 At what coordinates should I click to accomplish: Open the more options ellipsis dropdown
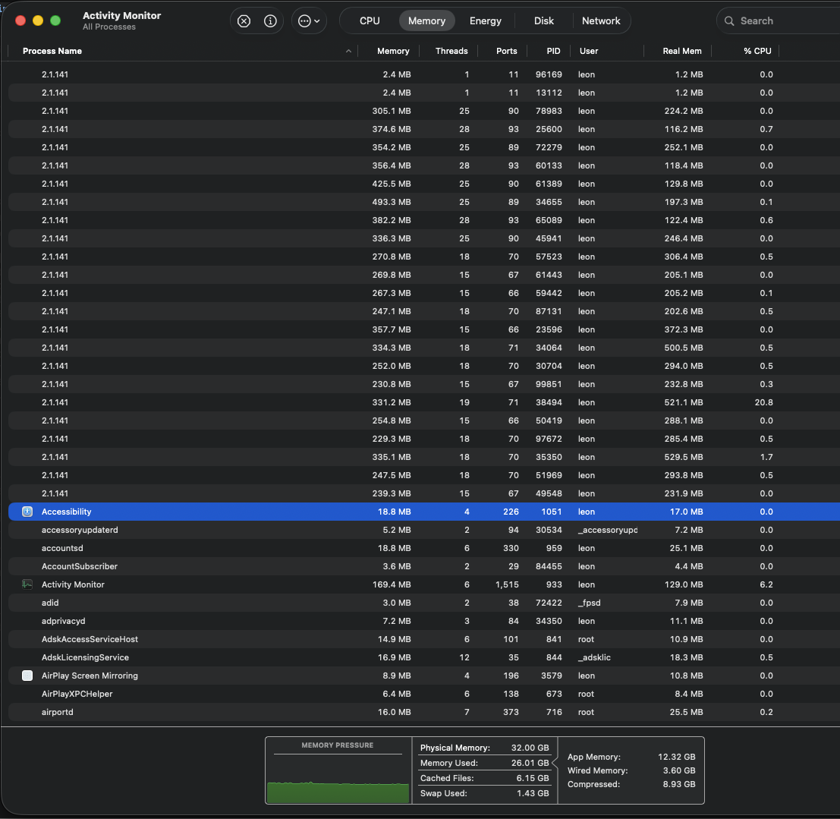[x=309, y=21]
